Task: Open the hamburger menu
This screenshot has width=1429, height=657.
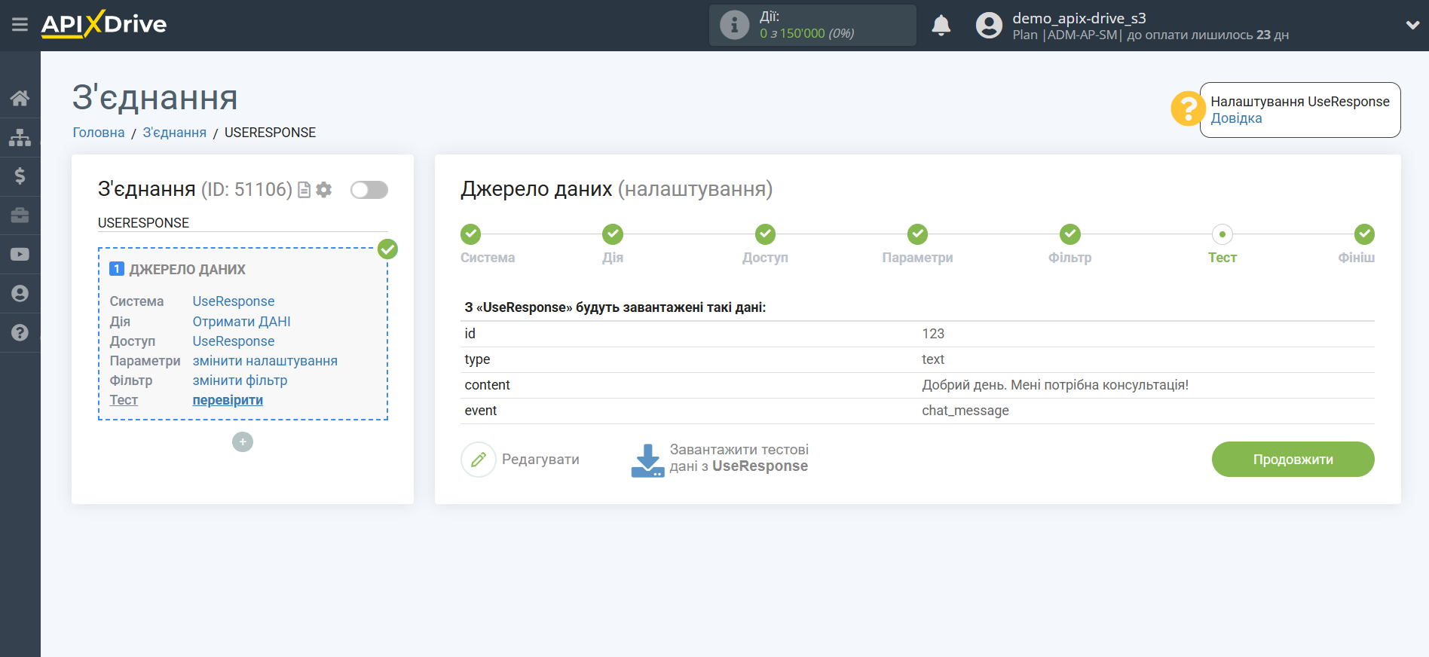Action: 20,25
